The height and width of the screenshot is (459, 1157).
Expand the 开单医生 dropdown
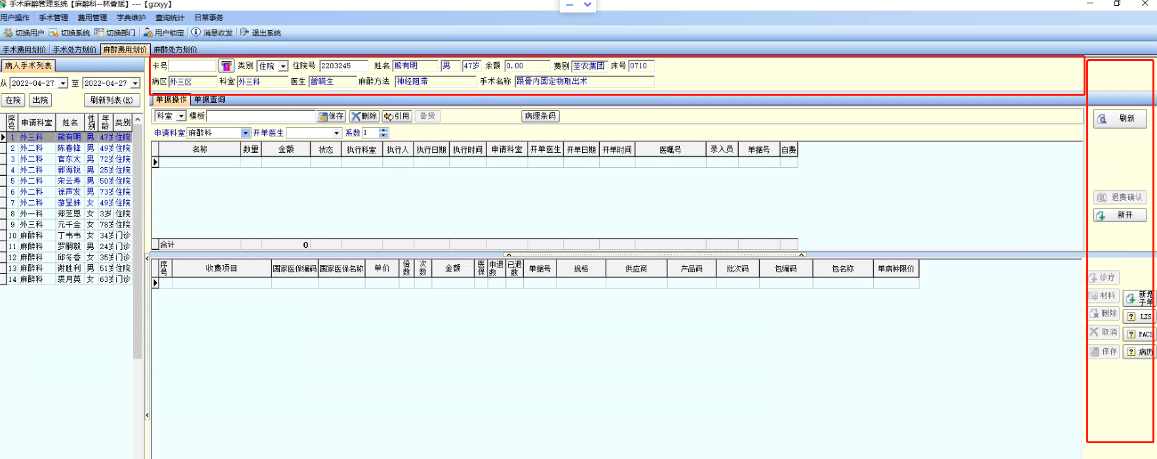pos(337,133)
